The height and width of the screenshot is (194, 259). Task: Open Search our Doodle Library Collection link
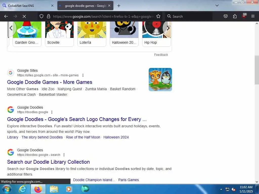click(48, 162)
